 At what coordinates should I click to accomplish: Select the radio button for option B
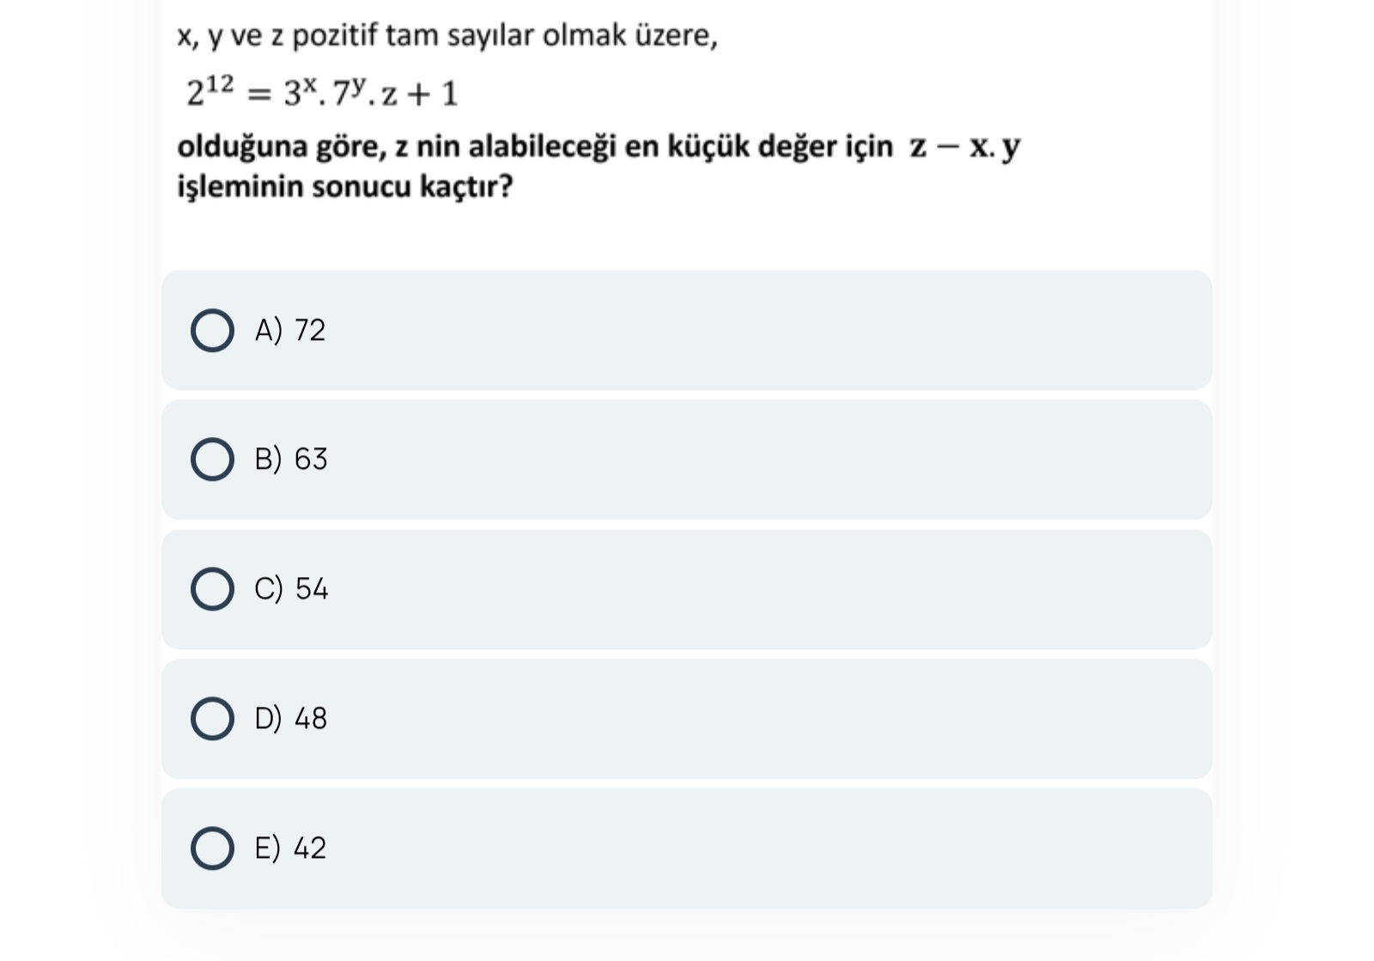212,459
